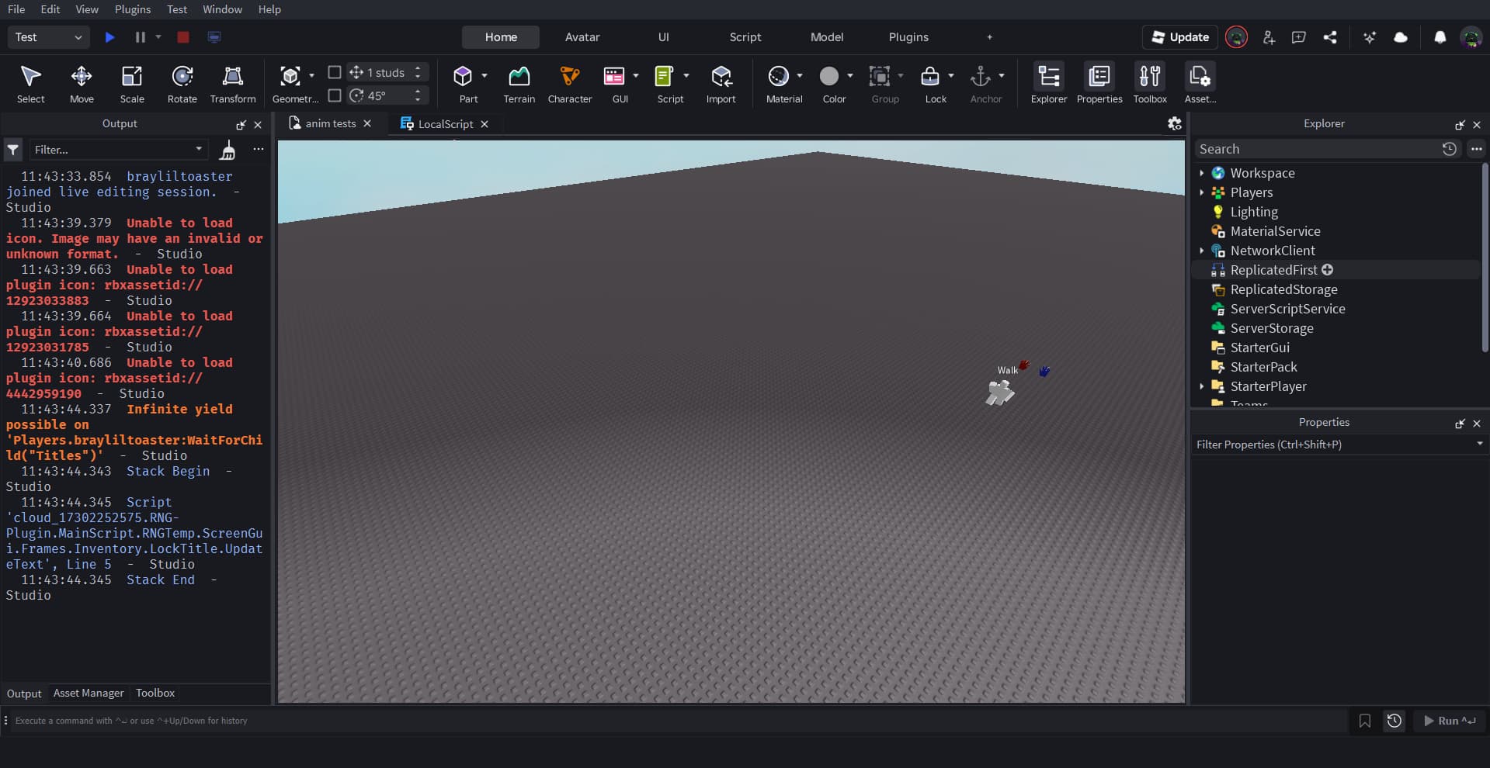Click the notifications bell icon
The image size is (1490, 768).
pyautogui.click(x=1440, y=37)
